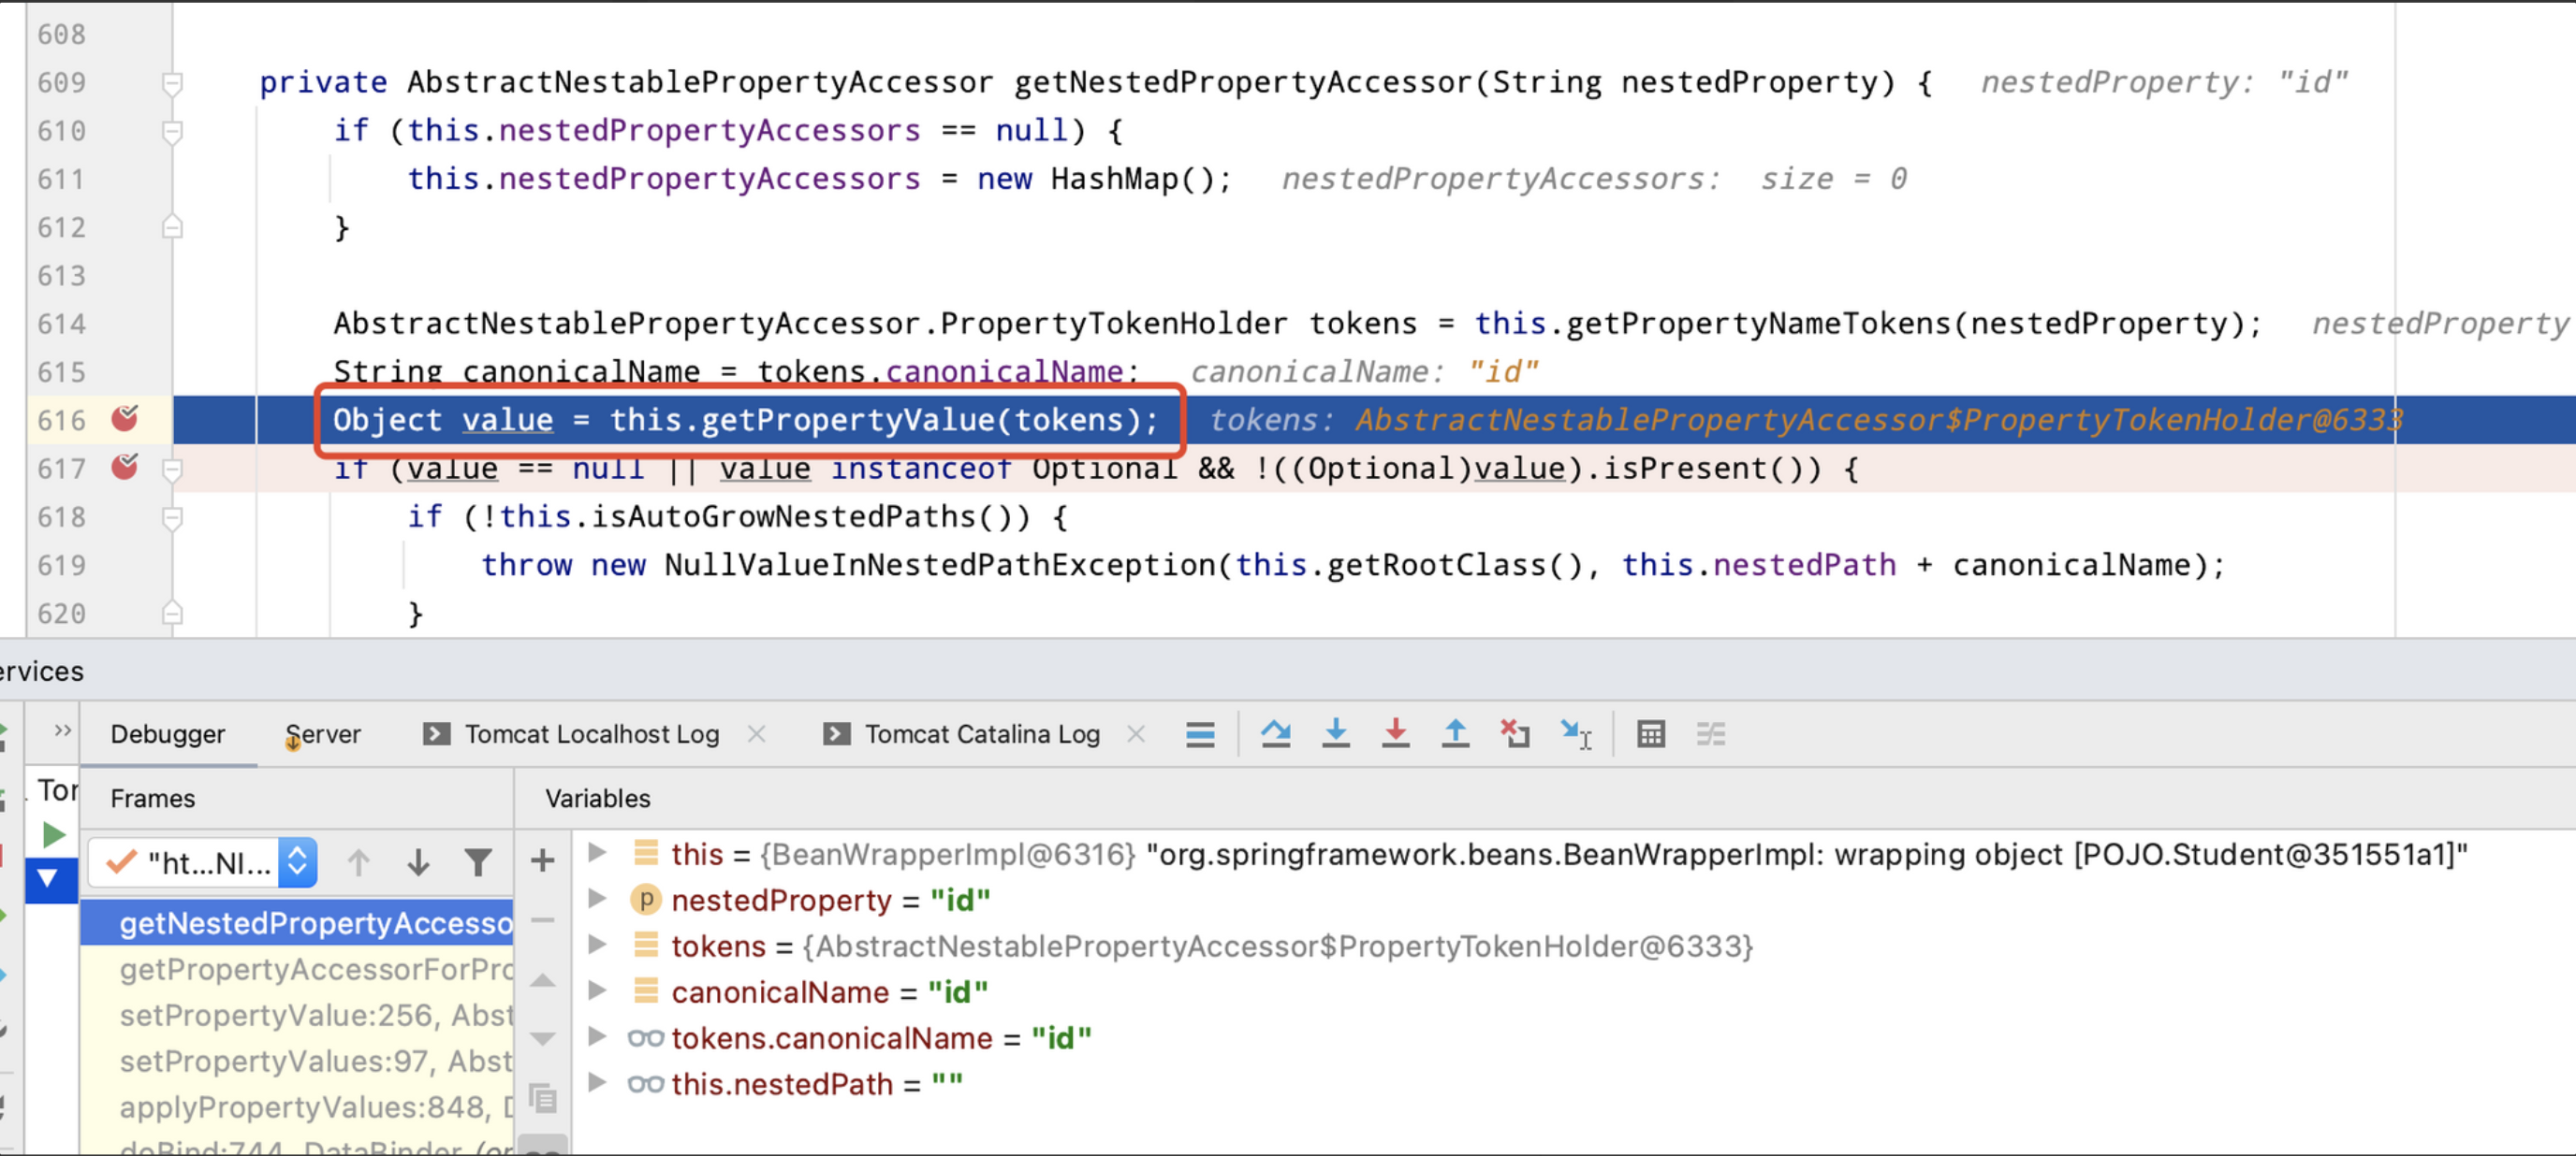This screenshot has height=1156, width=2576.
Task: Click the Variables panel header
Action: point(598,799)
